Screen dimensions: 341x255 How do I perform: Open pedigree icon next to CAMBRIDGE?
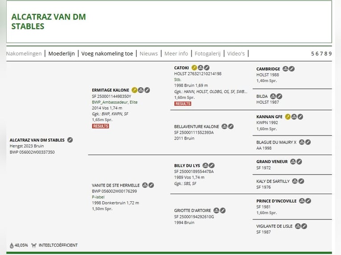point(285,69)
